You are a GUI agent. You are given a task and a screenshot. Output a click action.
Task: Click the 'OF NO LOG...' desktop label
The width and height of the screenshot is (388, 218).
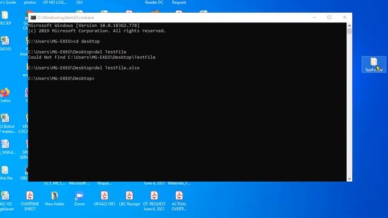point(55,2)
